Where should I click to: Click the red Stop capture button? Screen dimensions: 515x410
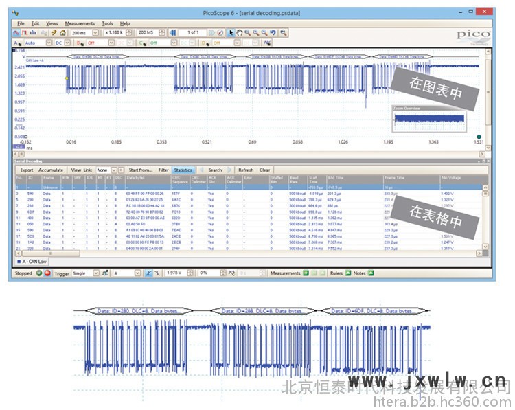pyautogui.click(x=47, y=273)
